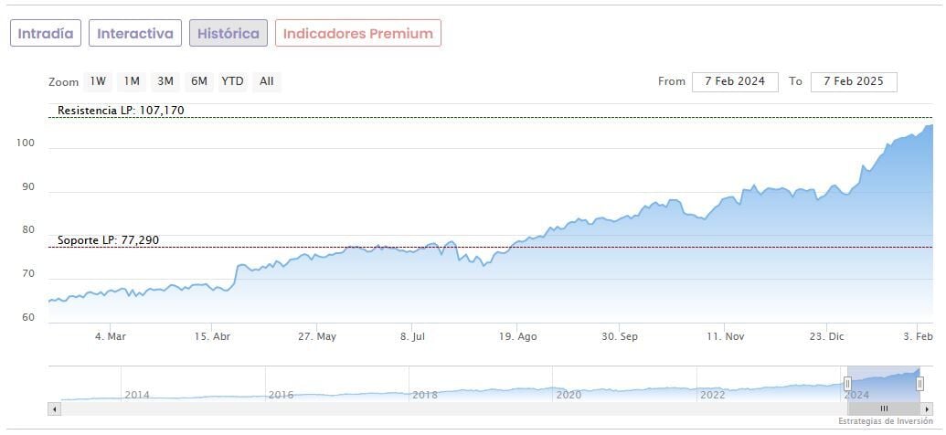The height and width of the screenshot is (435, 946).
Task: Show All historical data
Action: click(266, 81)
